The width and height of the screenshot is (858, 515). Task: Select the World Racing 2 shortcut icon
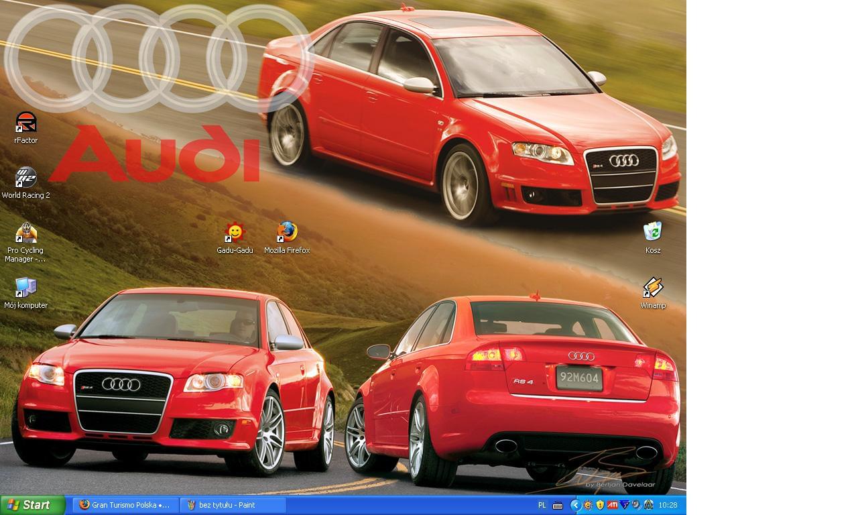pyautogui.click(x=25, y=183)
